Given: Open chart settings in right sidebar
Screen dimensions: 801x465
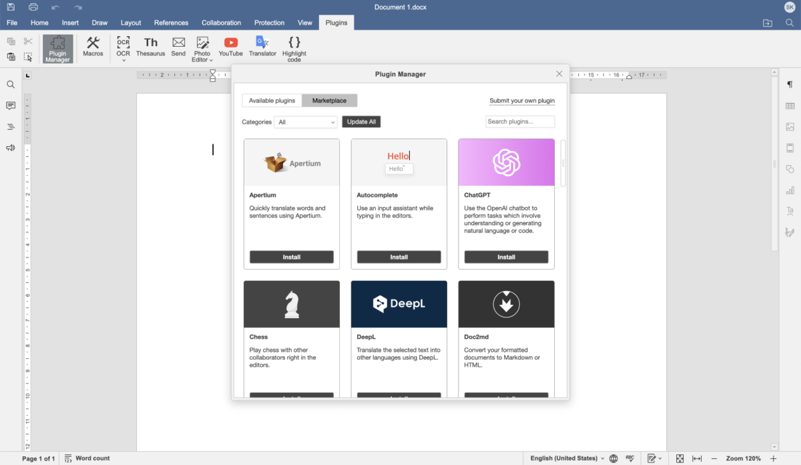Looking at the screenshot, I should (x=790, y=190).
